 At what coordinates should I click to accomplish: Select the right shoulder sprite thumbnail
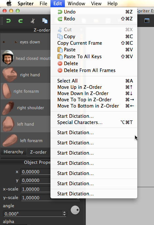tap(8, 108)
